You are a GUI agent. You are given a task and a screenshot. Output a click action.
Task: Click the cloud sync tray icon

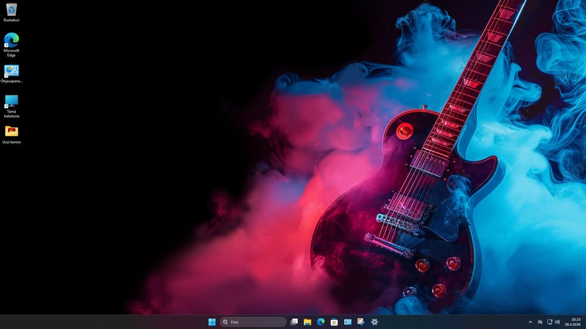coord(540,322)
